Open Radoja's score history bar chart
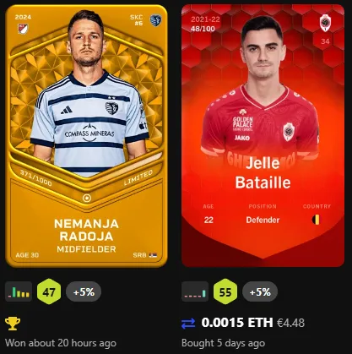The image size is (352, 354). point(19,291)
